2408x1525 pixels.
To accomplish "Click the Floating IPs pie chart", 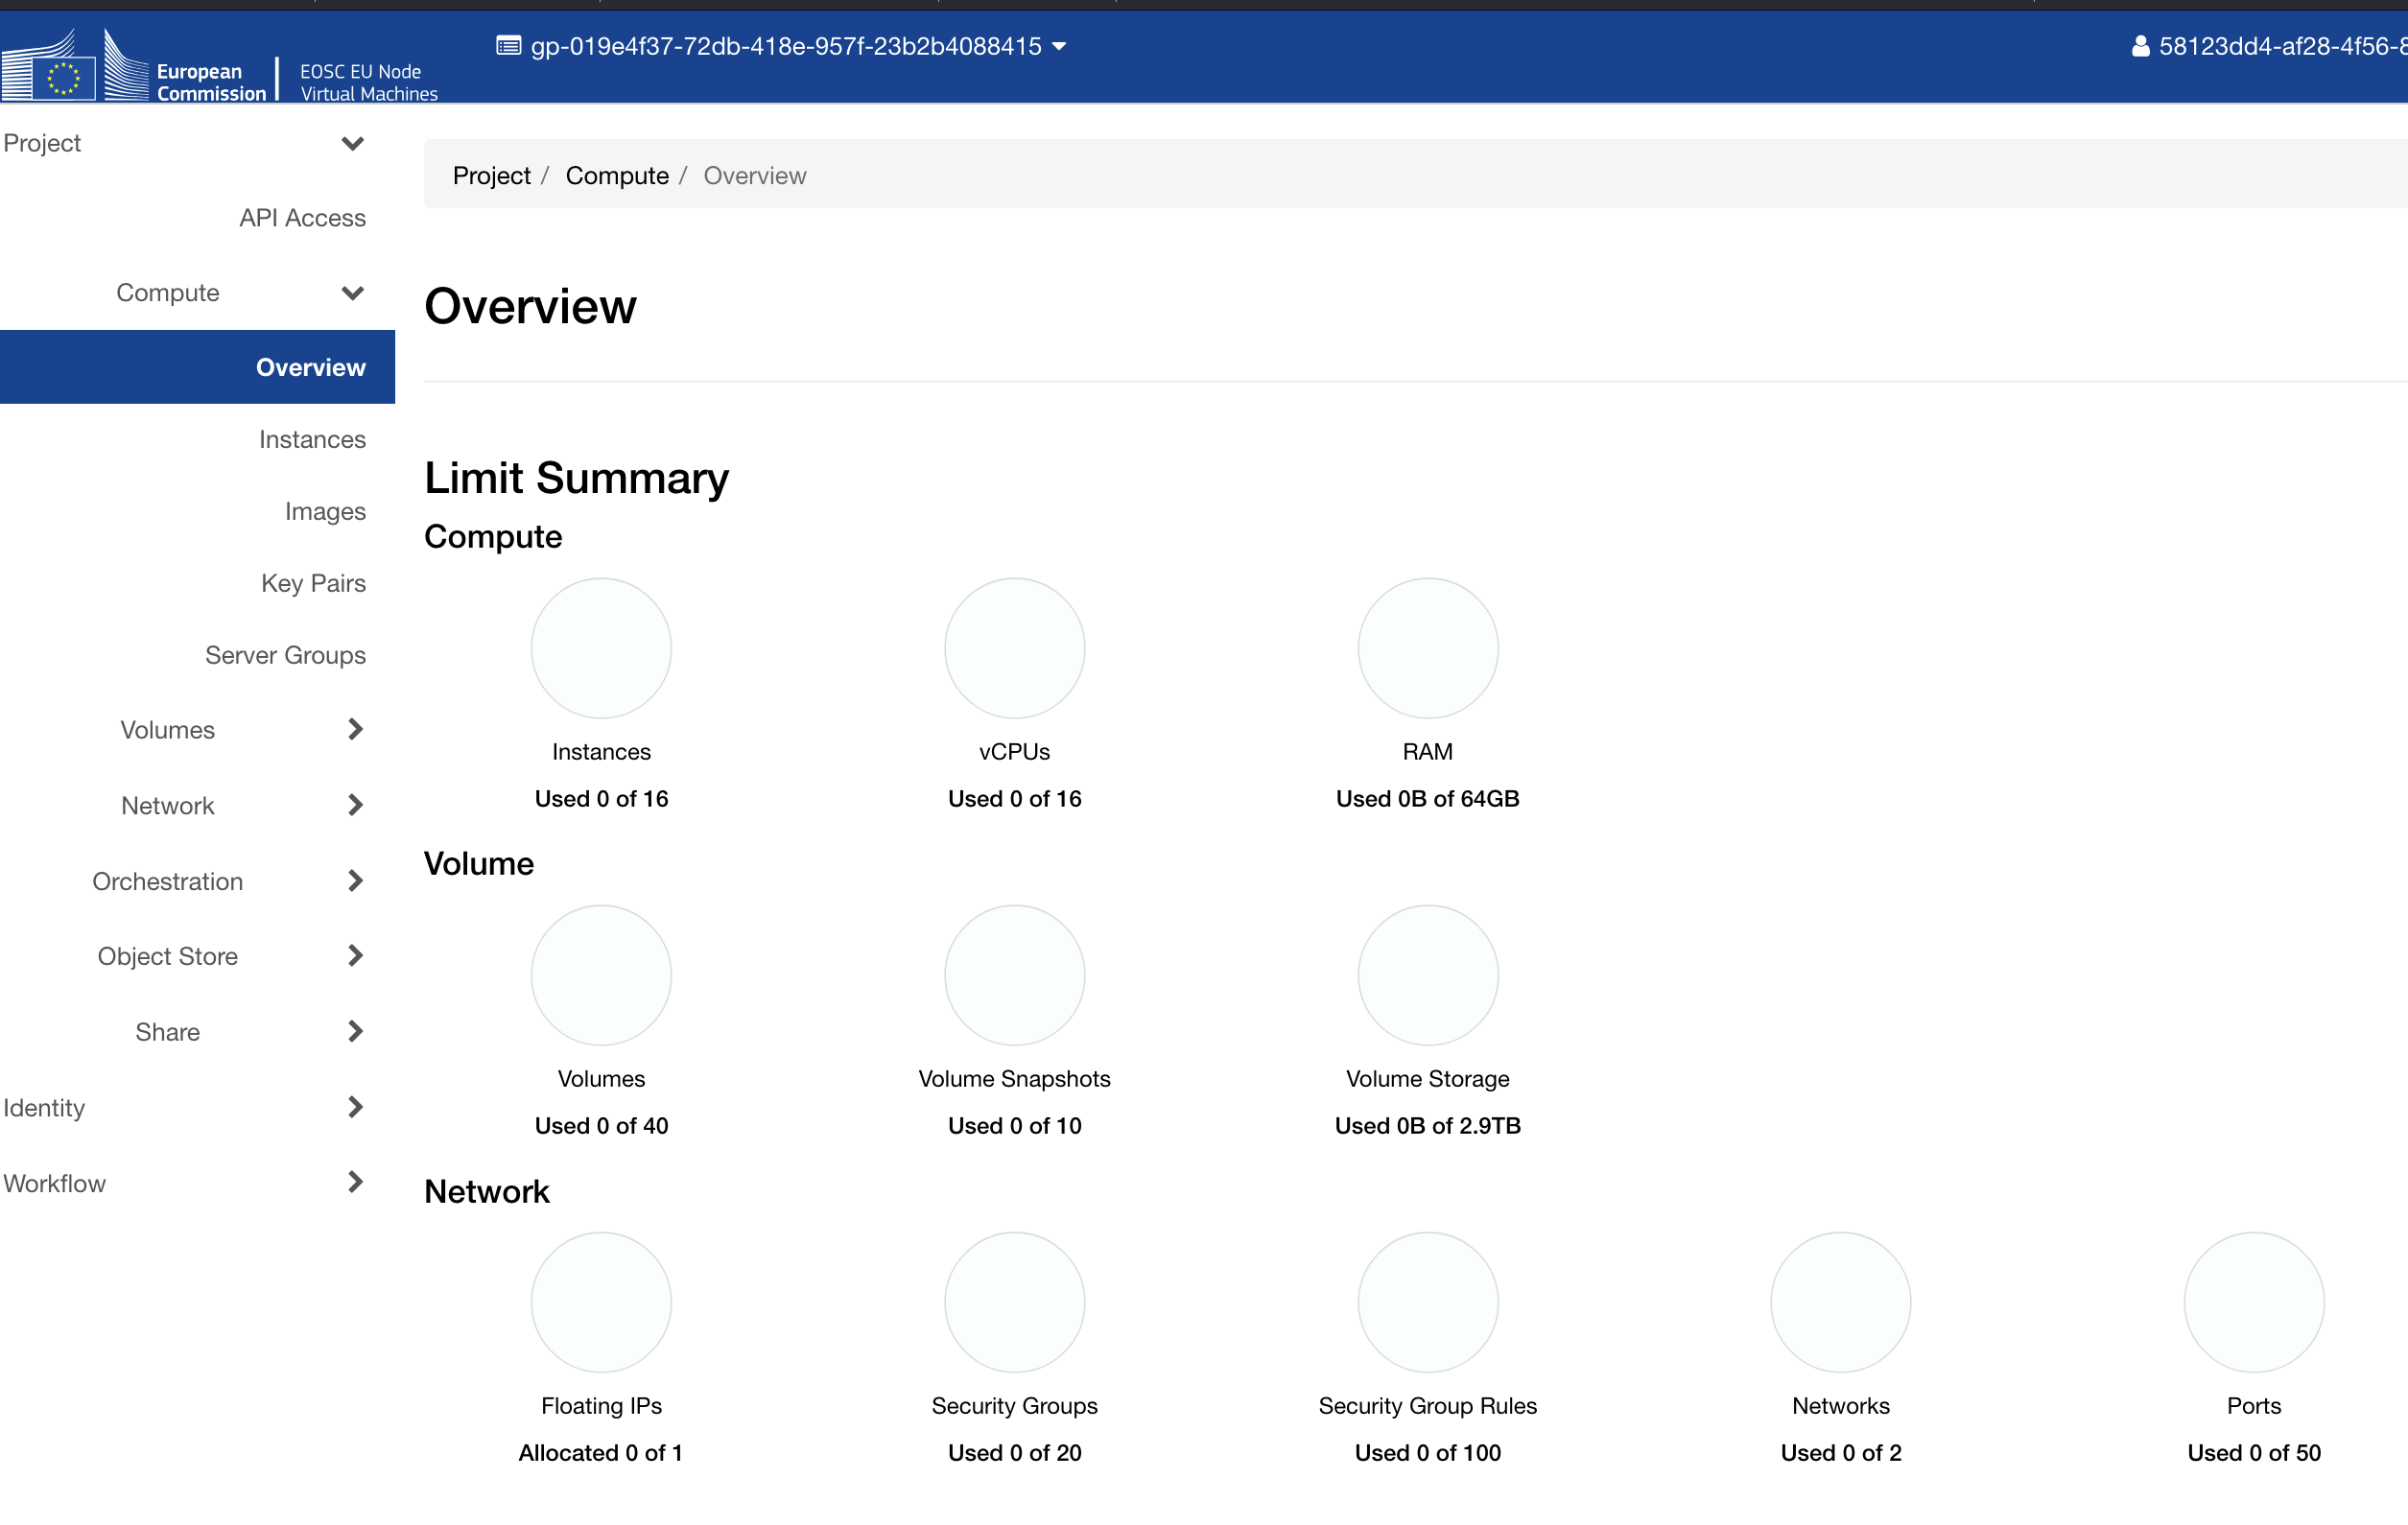I will pyautogui.click(x=601, y=1302).
